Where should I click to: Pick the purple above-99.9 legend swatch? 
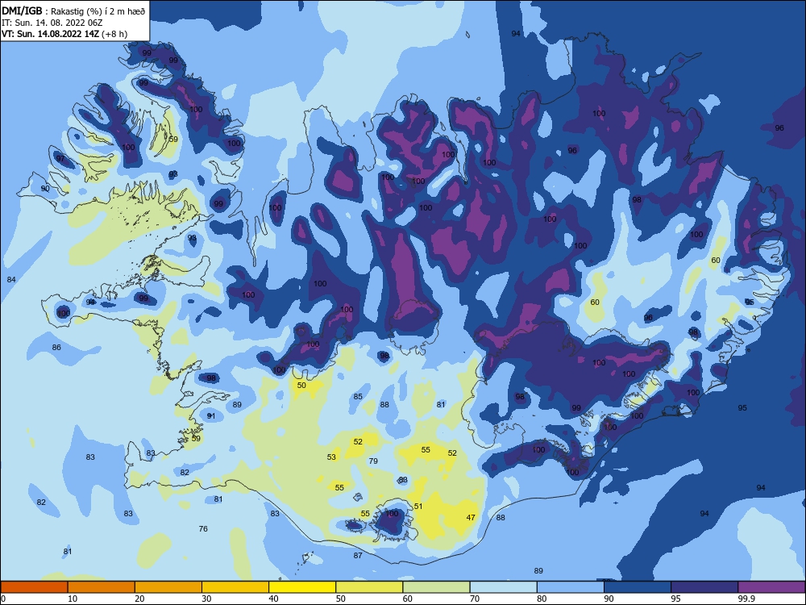coord(771,587)
